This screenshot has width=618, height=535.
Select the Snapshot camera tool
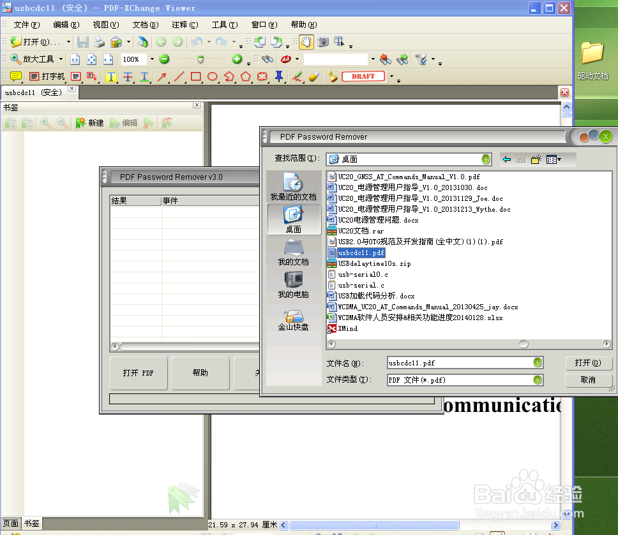click(323, 41)
